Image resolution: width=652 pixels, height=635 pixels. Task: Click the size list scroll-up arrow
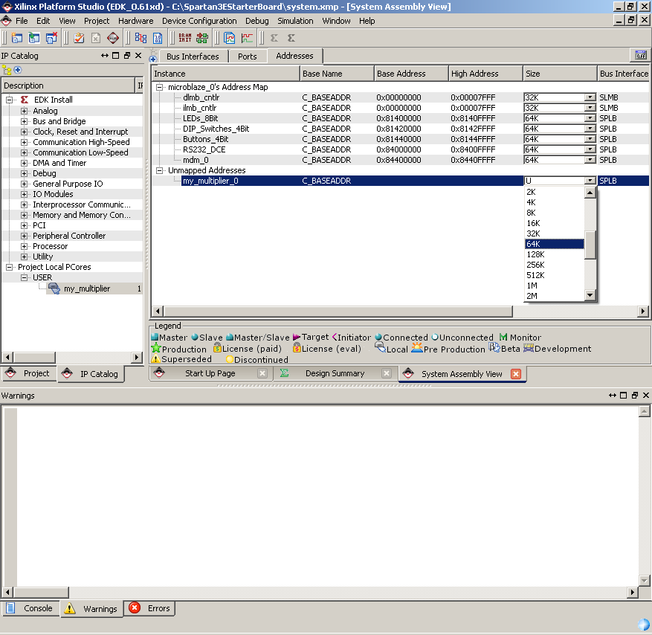590,193
